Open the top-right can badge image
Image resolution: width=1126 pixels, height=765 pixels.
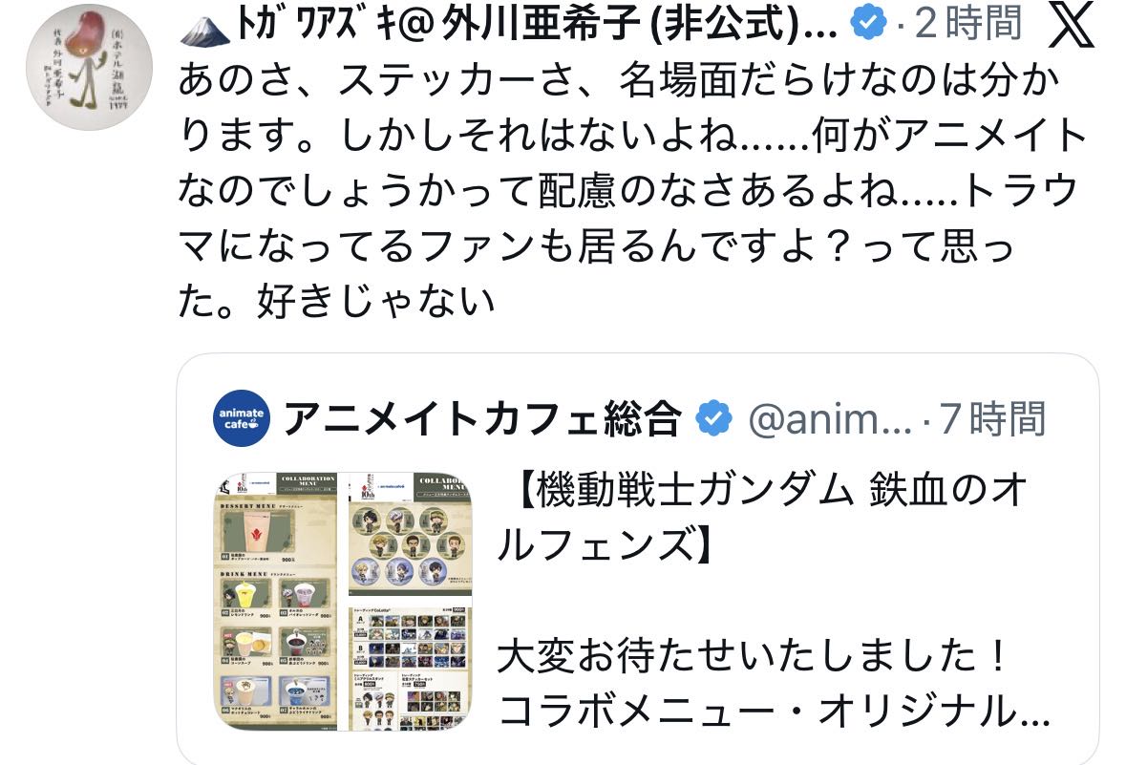tap(411, 534)
